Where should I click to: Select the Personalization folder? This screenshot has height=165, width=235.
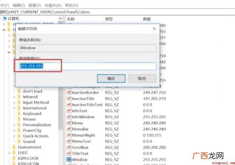pos(37,125)
